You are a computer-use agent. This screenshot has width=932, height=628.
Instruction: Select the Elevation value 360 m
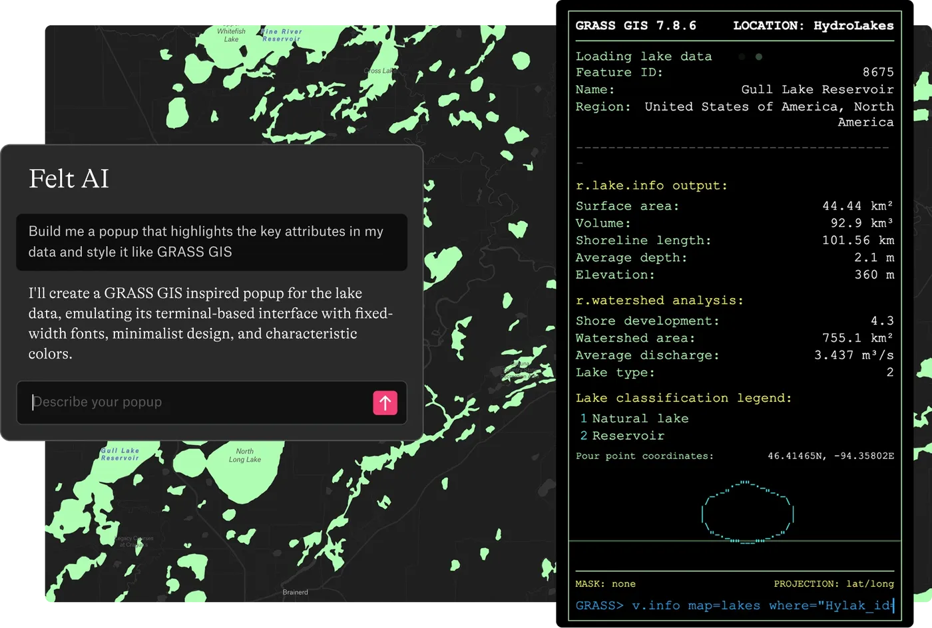[x=874, y=275]
